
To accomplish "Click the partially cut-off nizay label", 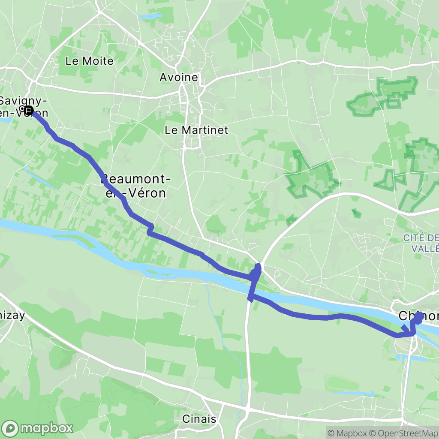I will pos(12,316).
